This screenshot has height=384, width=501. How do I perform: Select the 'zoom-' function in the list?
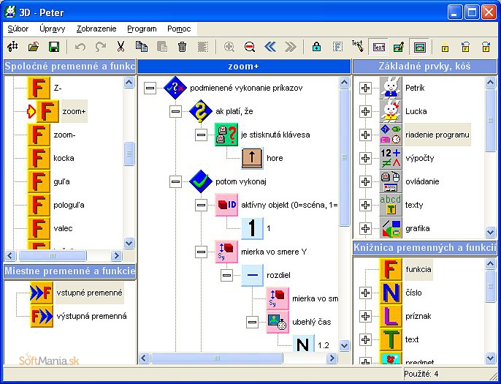point(64,135)
